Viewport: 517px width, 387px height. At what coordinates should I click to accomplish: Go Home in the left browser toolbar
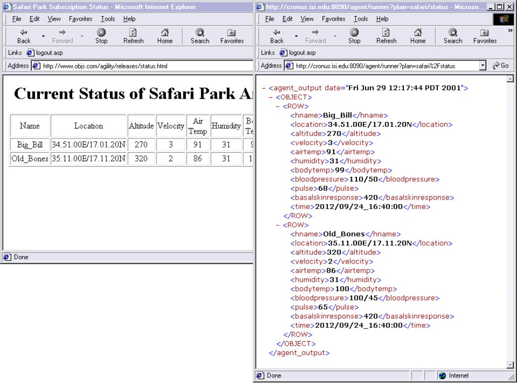pyautogui.click(x=165, y=35)
